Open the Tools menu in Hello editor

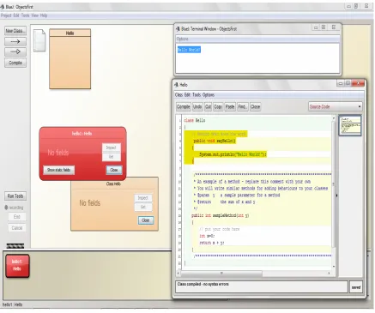pos(197,94)
